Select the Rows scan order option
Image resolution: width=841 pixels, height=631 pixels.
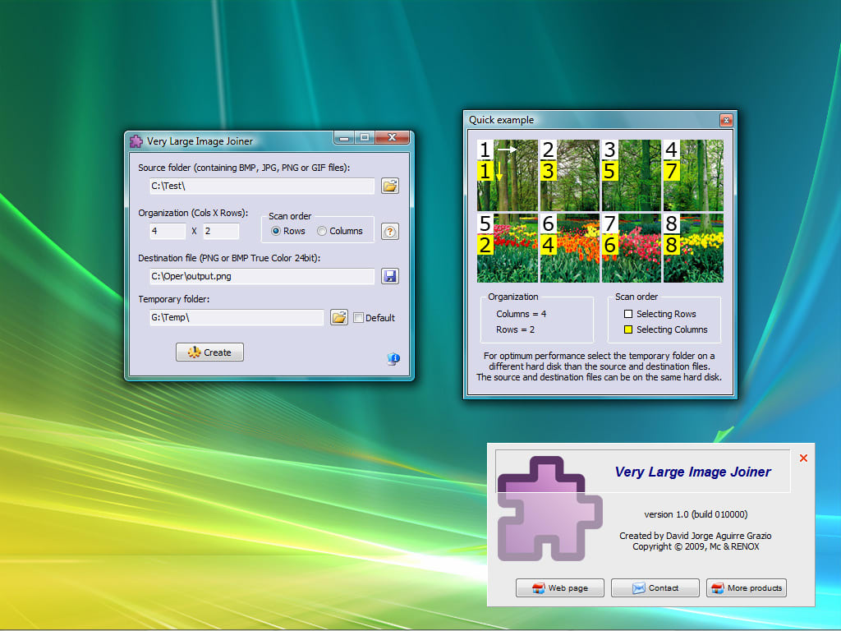point(288,231)
